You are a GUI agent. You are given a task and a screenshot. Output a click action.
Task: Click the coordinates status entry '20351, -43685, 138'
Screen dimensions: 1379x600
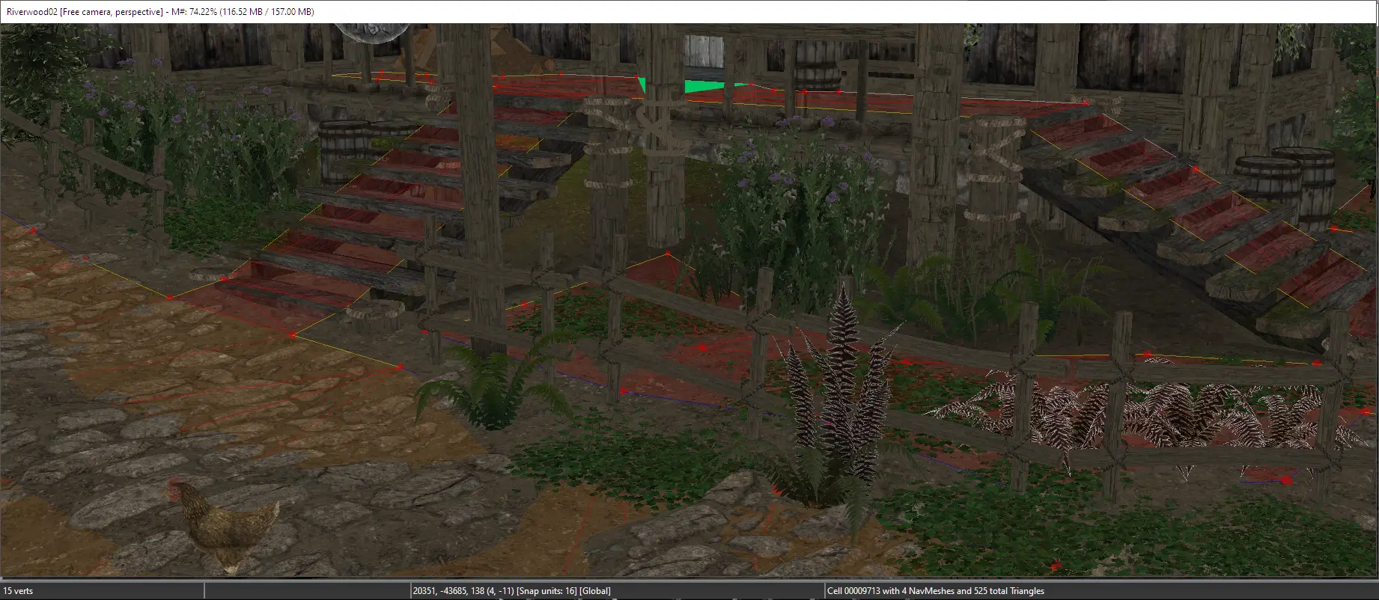click(x=511, y=590)
